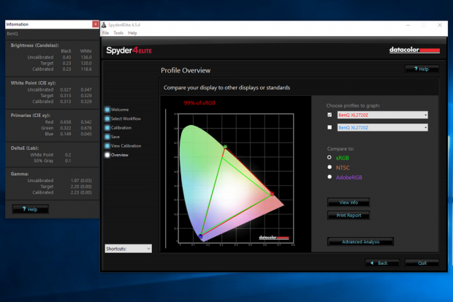Select NTSC comparison radio button
Screen dimensions: 453x302
(330, 166)
